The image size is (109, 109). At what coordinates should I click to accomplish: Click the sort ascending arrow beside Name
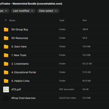(6, 20)
